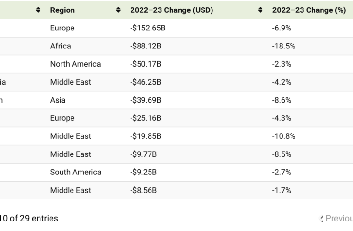353x231 pixels.
Task: Click the '10 of 29 entries' info text
Action: 29,219
